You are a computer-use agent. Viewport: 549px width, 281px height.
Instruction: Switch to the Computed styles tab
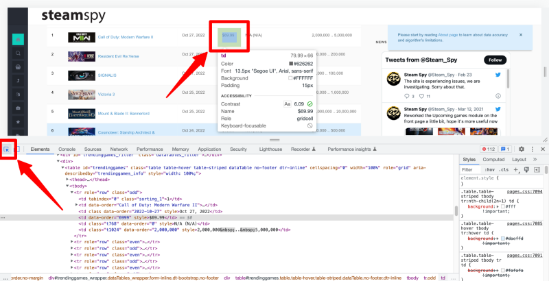pos(493,160)
